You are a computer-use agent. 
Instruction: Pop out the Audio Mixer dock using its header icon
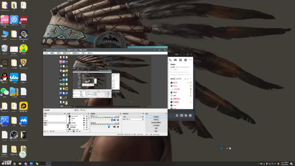tap(121, 114)
